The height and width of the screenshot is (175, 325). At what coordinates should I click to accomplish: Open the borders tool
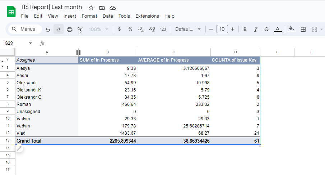click(303, 29)
